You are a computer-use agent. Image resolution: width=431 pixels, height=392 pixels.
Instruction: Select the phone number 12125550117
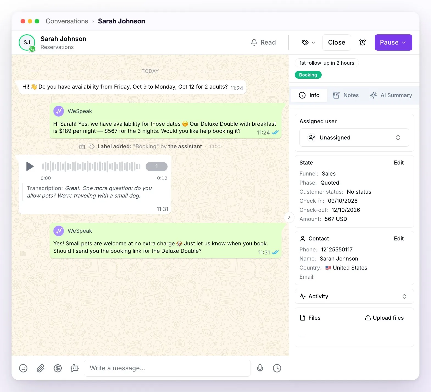[x=337, y=250]
